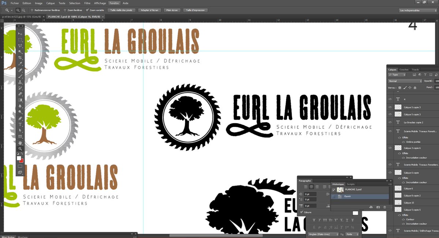Select the Gradient tool

pos(20,100)
